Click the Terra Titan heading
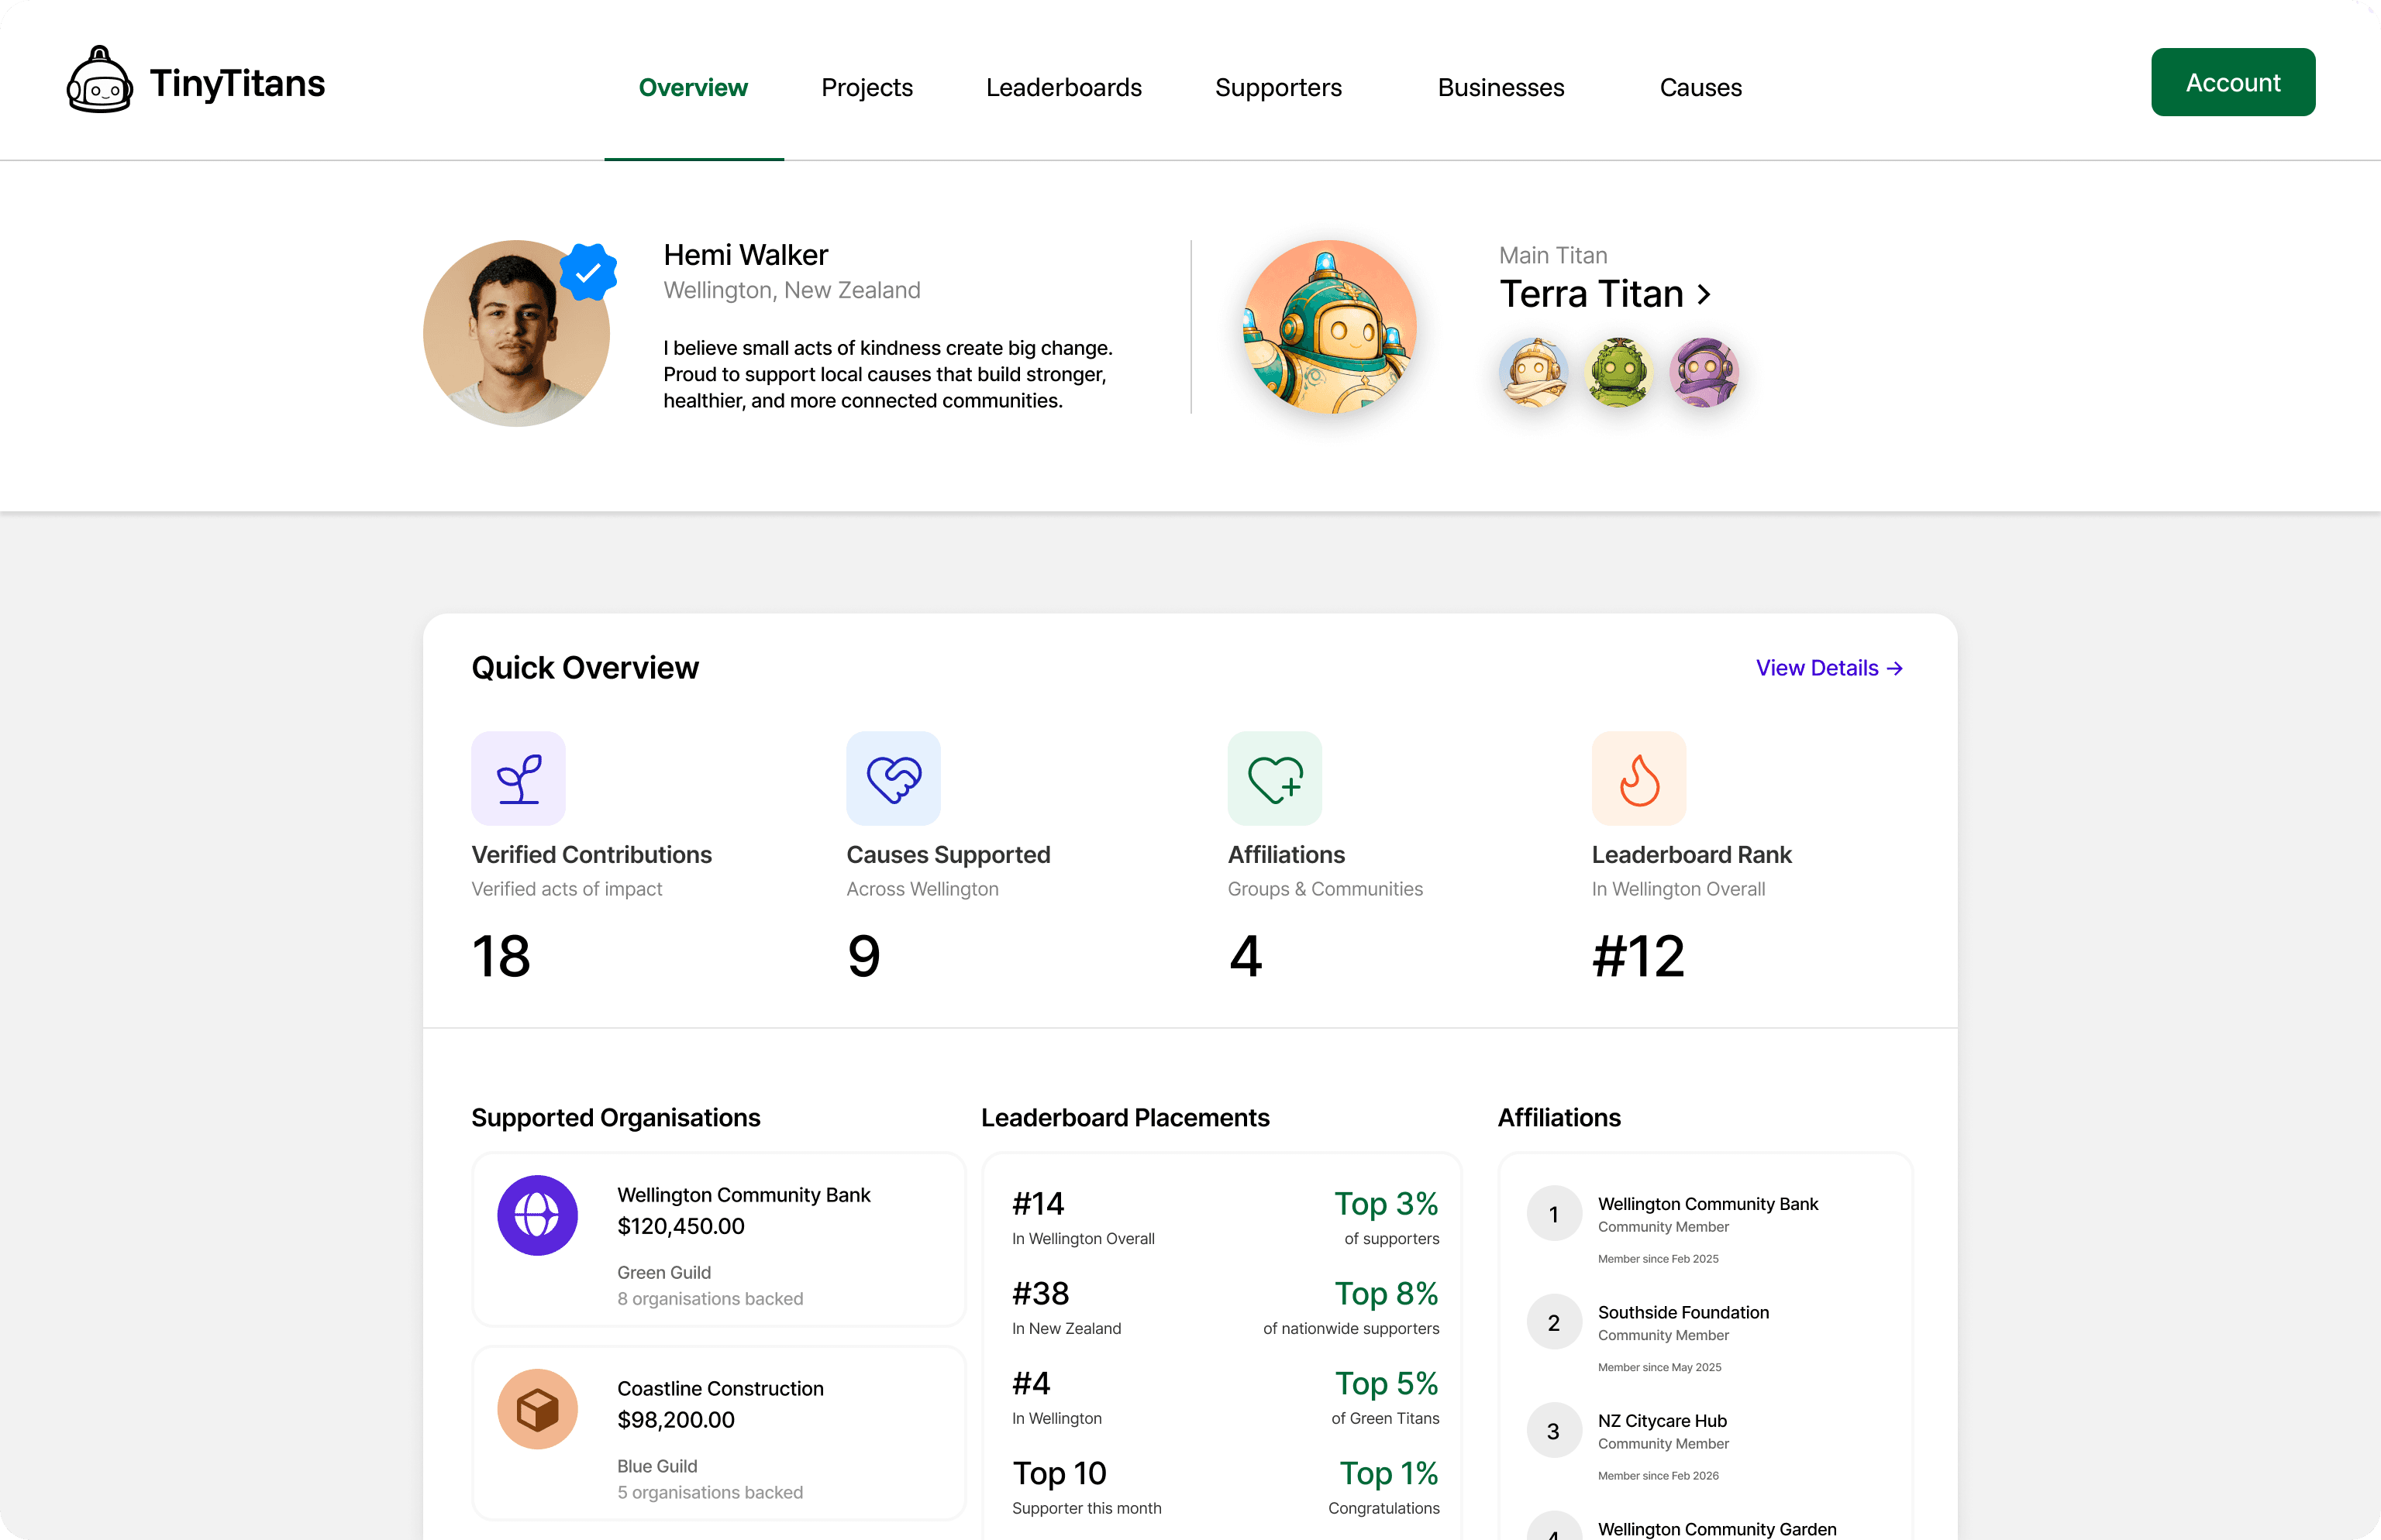Screen dimensions: 2381x1540 (1590, 294)
